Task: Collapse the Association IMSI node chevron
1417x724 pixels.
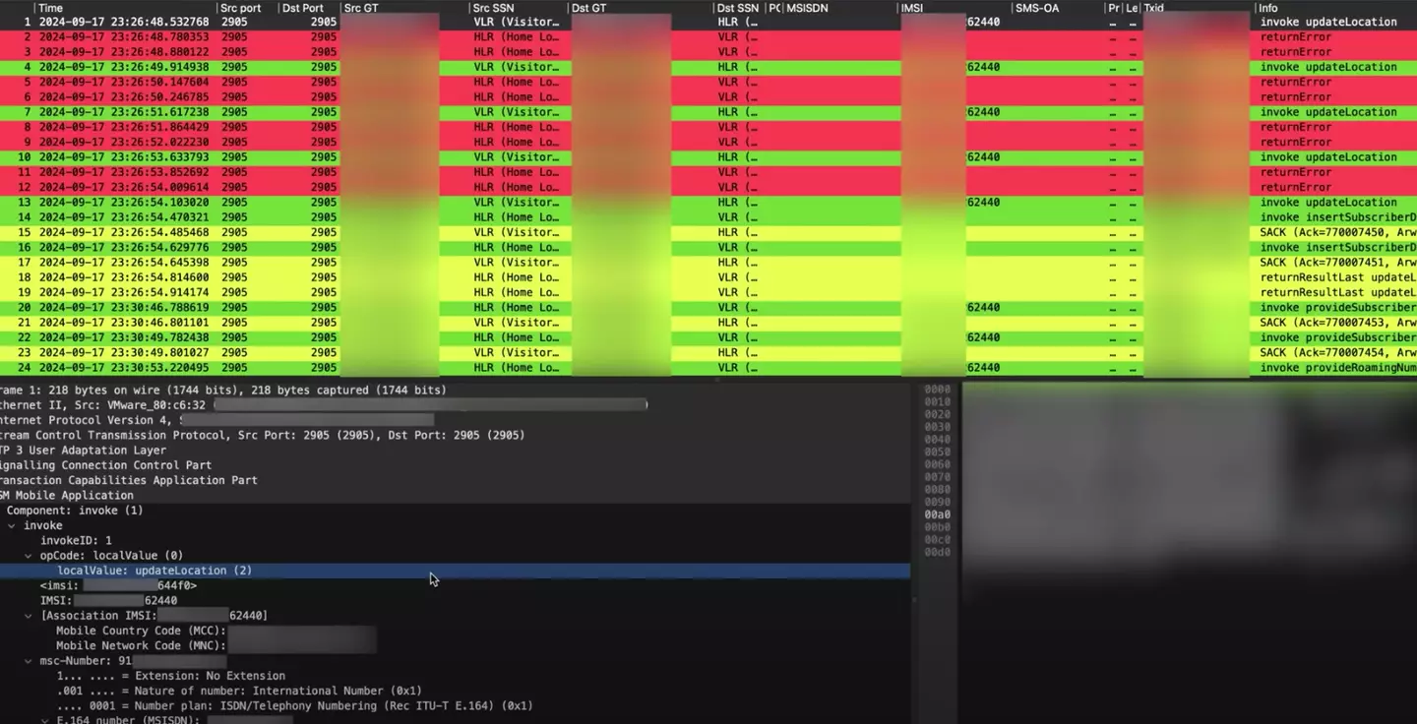Action: (29, 616)
